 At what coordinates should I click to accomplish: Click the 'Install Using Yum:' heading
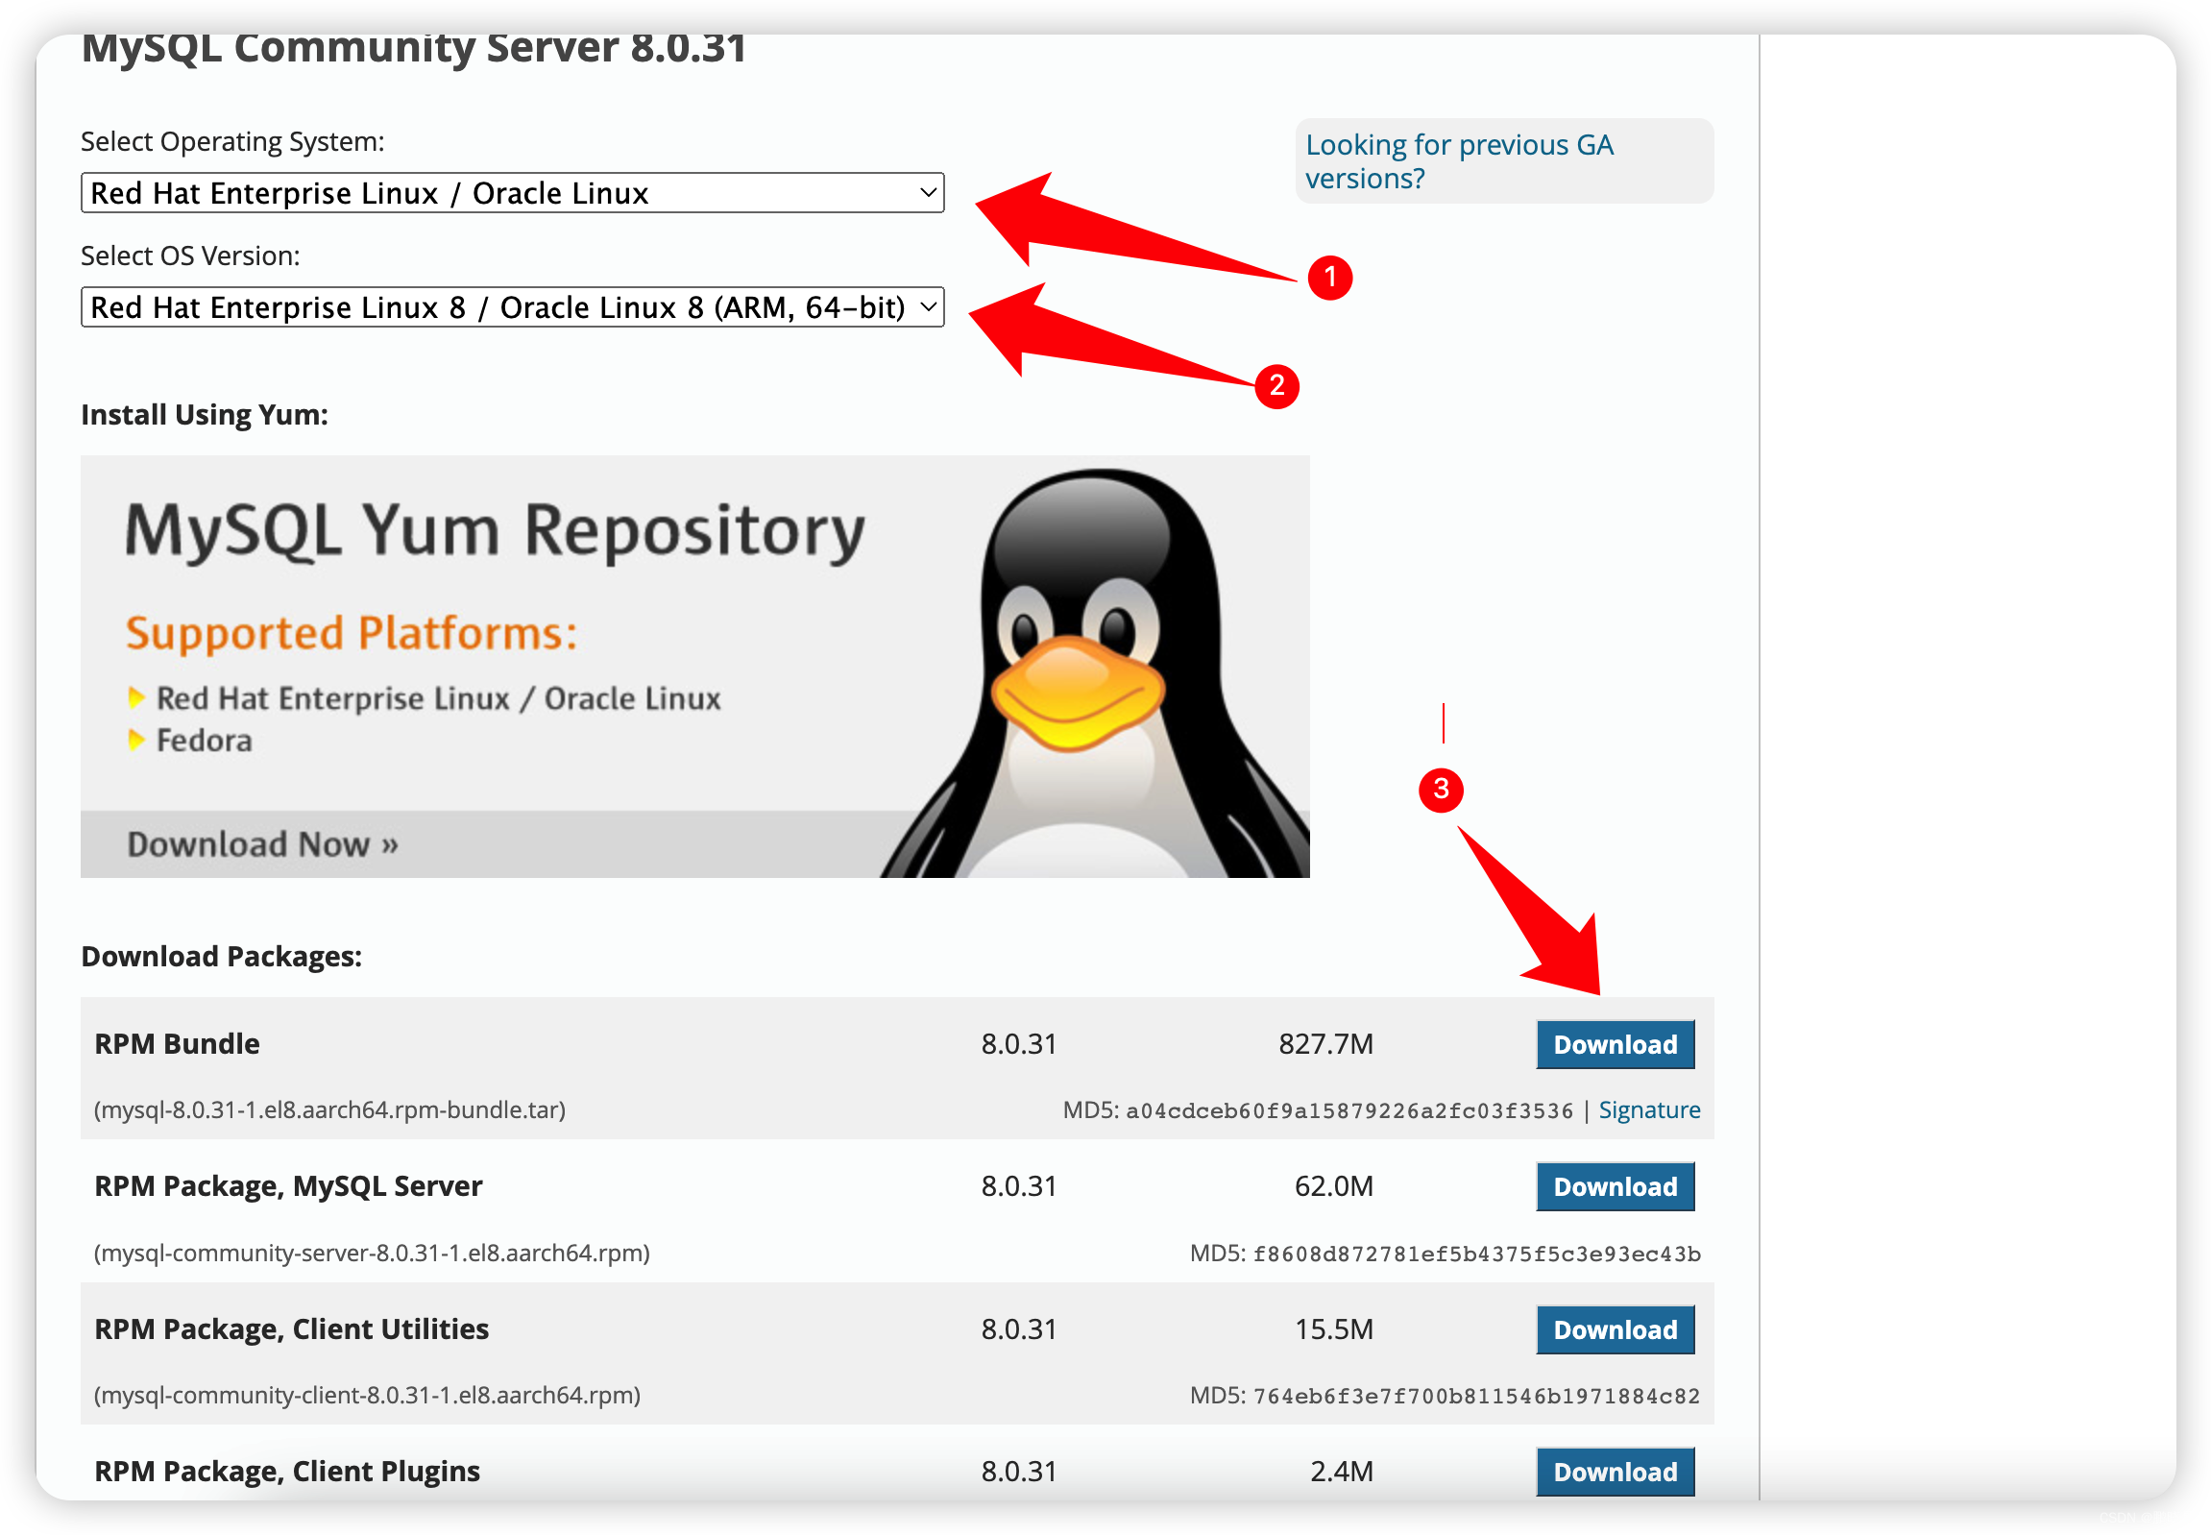[x=204, y=415]
